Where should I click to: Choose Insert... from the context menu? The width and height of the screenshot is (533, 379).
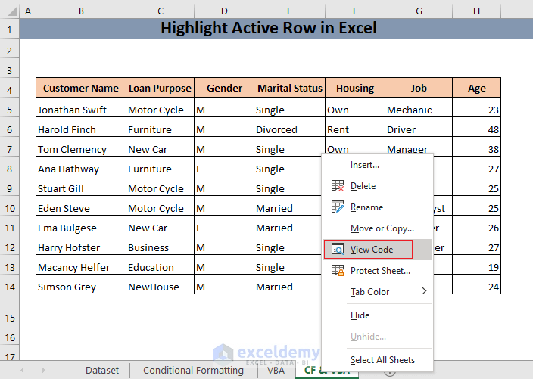[x=377, y=165]
